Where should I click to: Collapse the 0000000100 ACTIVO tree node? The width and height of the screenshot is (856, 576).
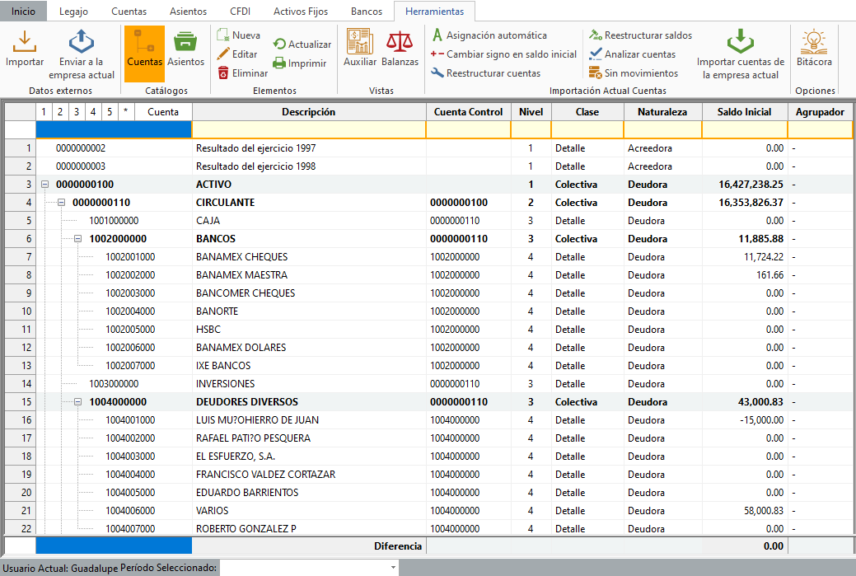44,185
